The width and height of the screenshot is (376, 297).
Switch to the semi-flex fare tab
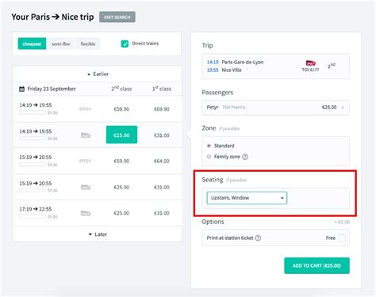pos(61,44)
